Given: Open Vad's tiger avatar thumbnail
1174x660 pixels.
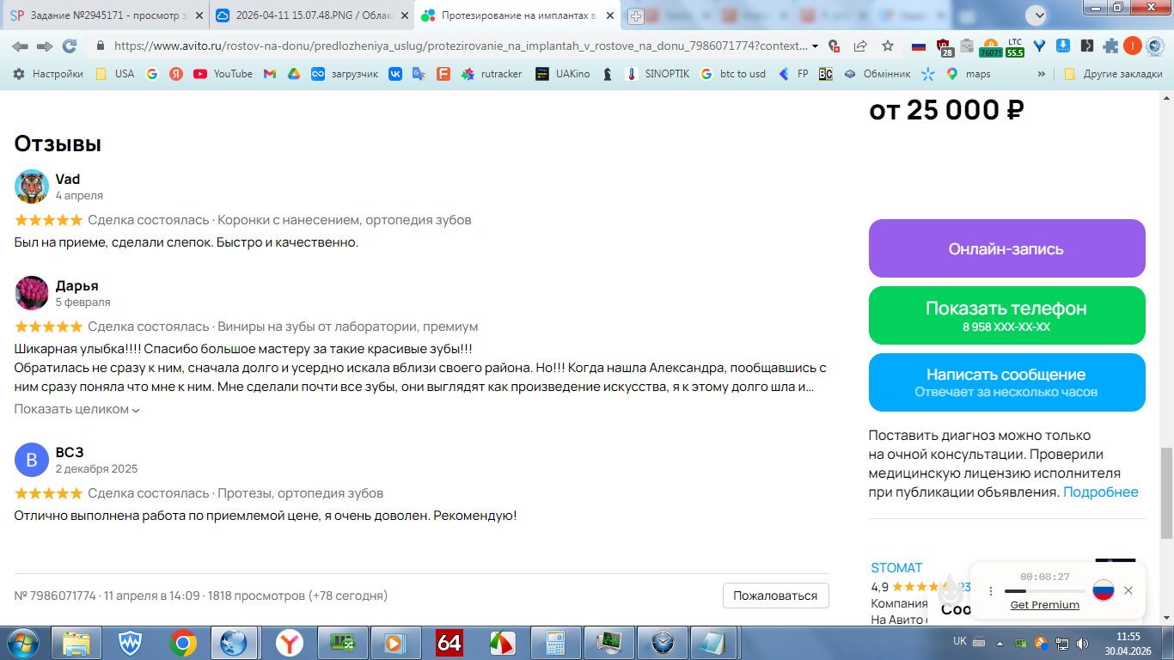Looking at the screenshot, I should tap(32, 186).
